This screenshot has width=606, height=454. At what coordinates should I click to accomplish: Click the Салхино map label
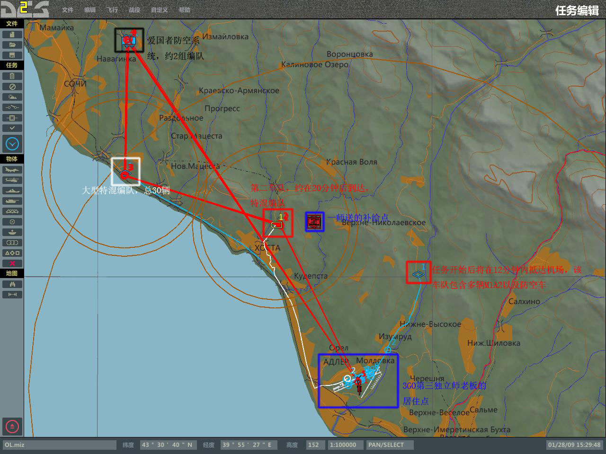click(524, 301)
